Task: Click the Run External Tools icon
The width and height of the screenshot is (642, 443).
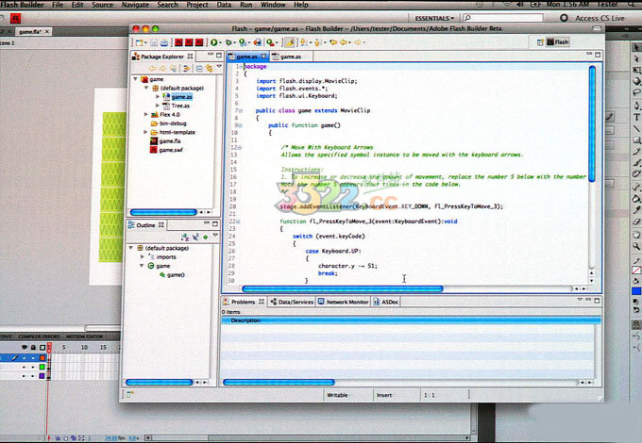Action: pyautogui.click(x=270, y=42)
